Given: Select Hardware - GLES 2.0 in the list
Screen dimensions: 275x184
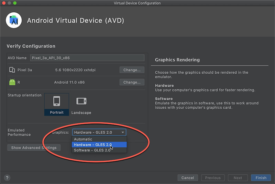Looking at the screenshot, I should [99, 145].
